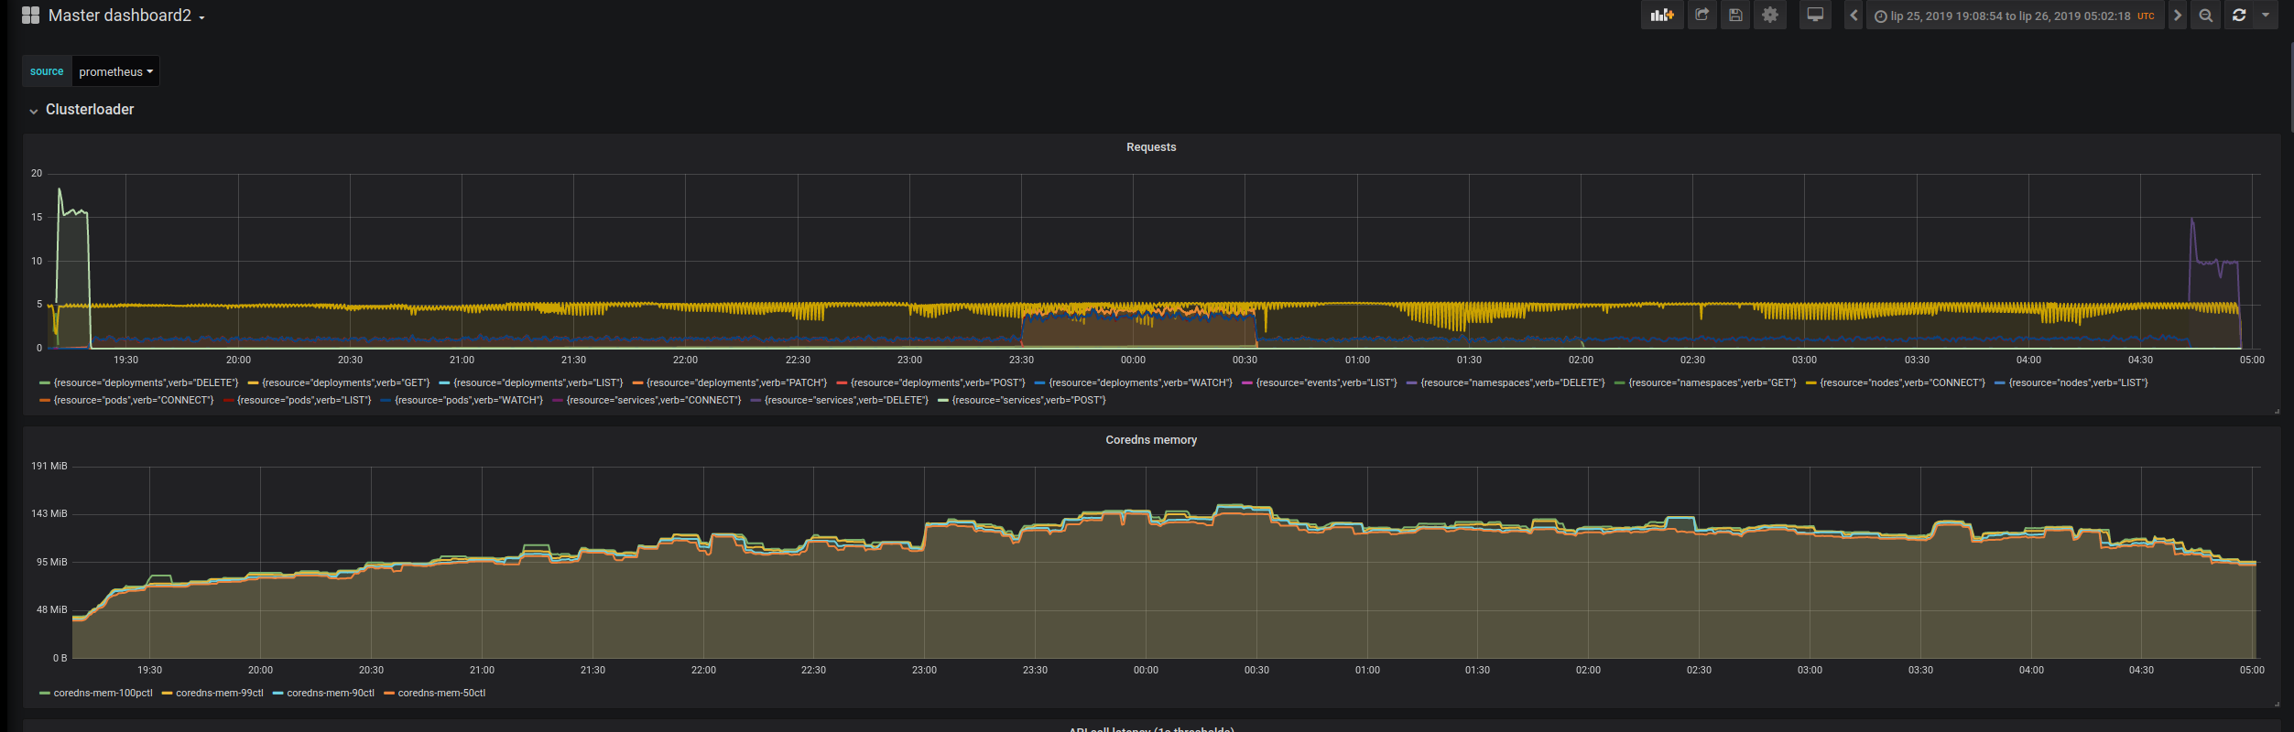Shift time range backward with left arrow

[1854, 16]
